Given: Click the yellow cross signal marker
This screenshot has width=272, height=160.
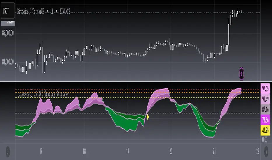Looking at the screenshot, I should (x=148, y=117).
